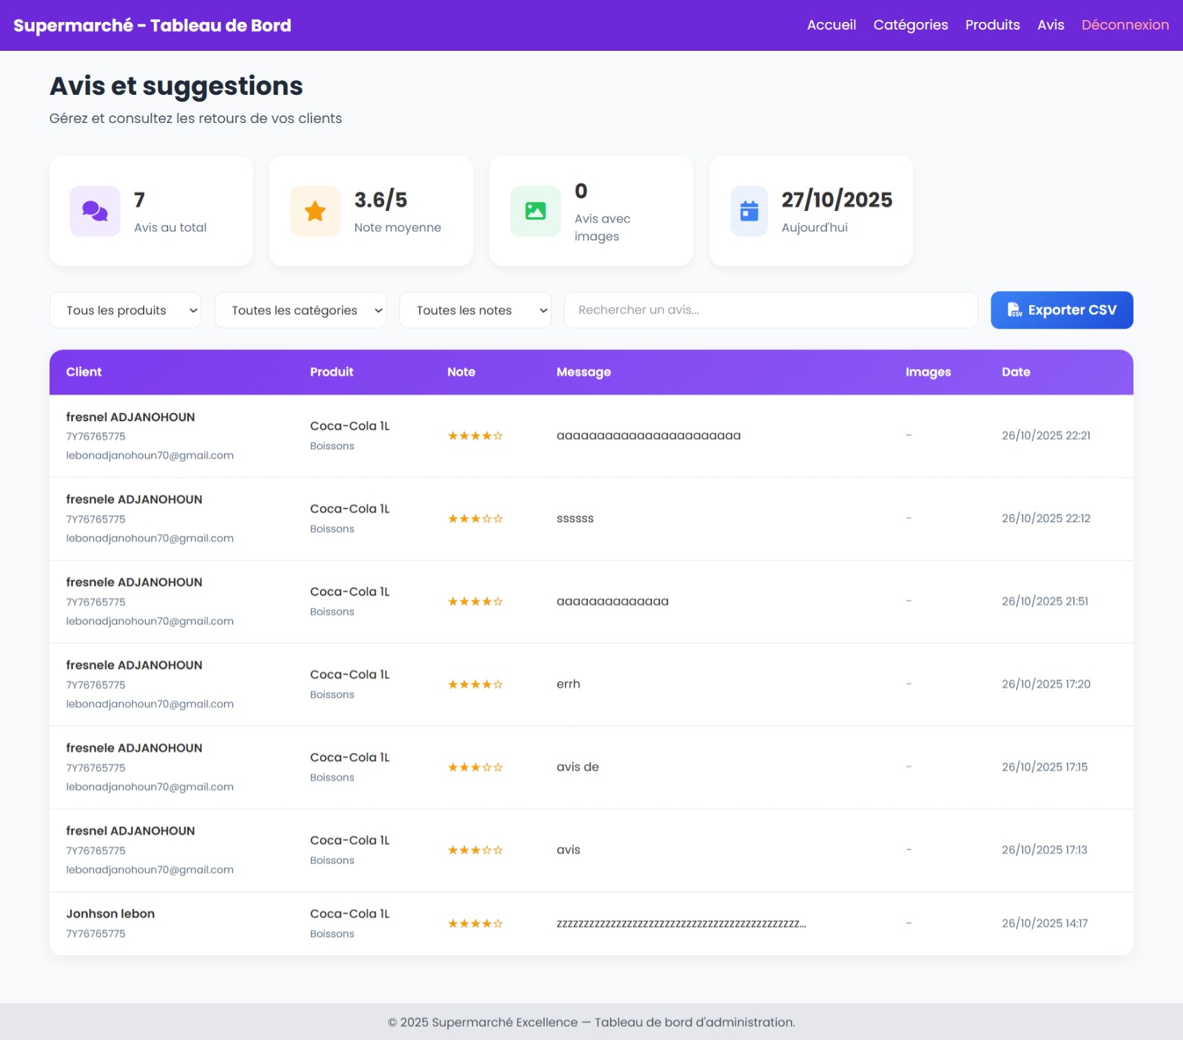Click the Note column header
Image resolution: width=1183 pixels, height=1040 pixels.
(461, 372)
